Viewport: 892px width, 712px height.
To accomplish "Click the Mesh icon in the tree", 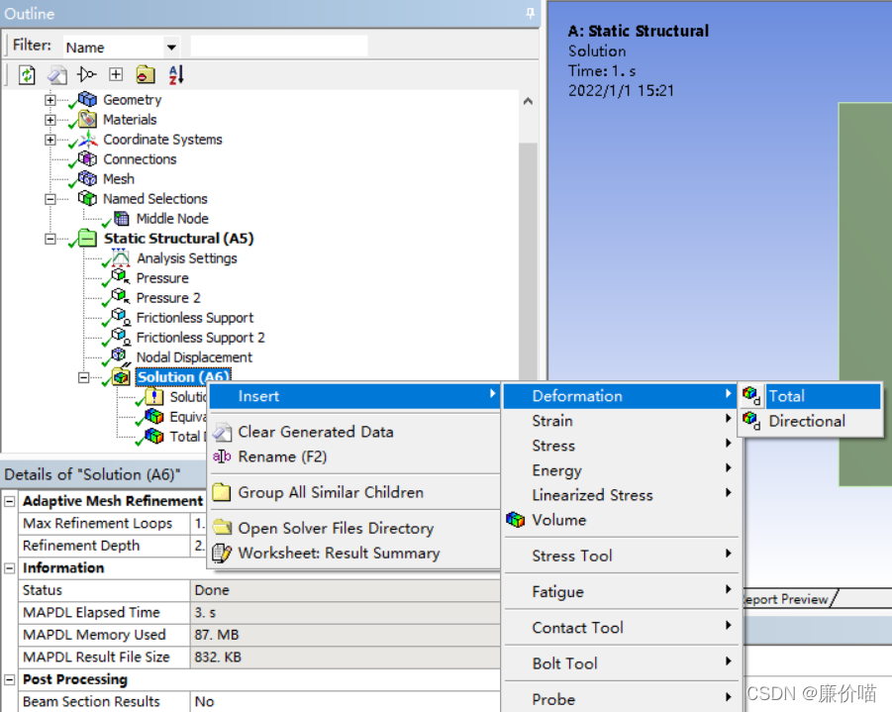I will 87,178.
